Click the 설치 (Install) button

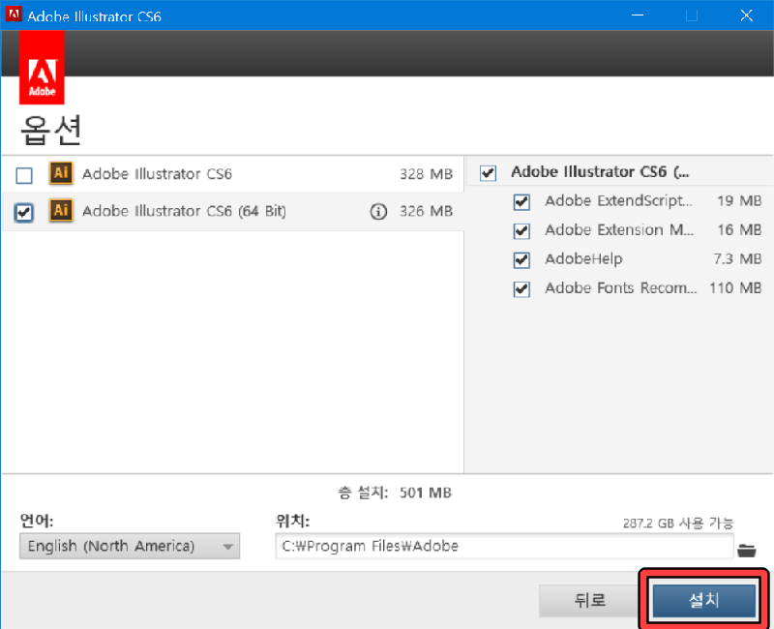coord(704,600)
